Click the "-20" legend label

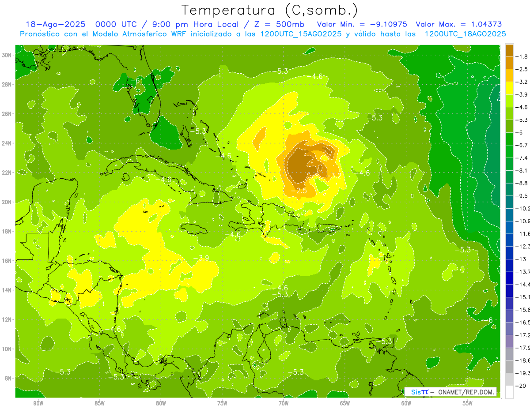(520, 386)
